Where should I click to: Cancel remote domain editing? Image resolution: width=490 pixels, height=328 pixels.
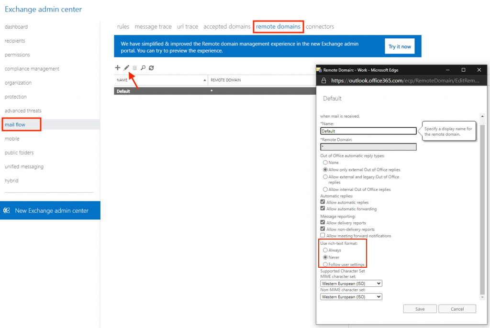[x=457, y=309]
